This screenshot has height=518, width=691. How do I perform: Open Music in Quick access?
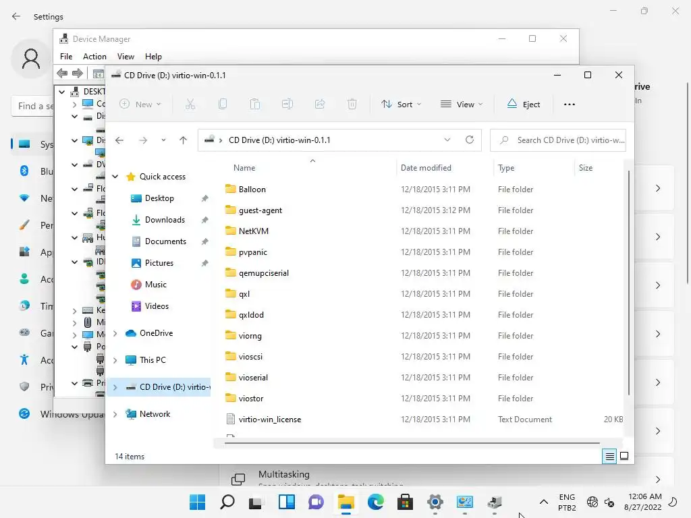coord(156,285)
